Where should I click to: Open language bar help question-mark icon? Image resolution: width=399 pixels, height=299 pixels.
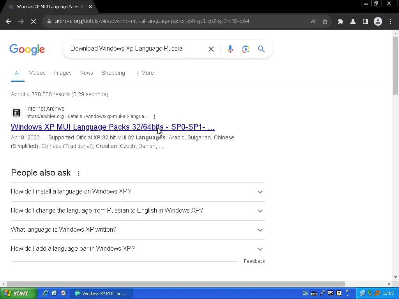point(339,294)
